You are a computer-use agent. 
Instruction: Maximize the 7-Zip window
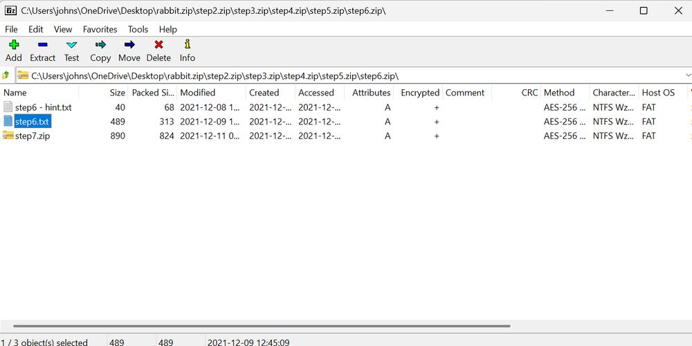pyautogui.click(x=644, y=10)
